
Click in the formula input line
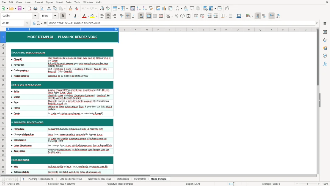(181, 23)
